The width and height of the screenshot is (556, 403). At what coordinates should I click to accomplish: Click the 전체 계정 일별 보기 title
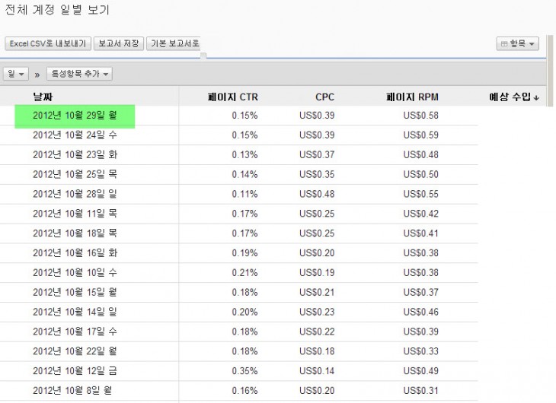coord(57,10)
